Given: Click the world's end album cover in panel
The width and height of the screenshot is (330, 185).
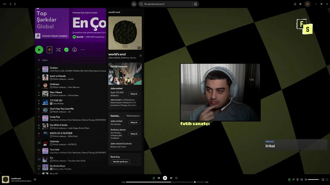Looking at the screenshot, I should coord(125,33).
